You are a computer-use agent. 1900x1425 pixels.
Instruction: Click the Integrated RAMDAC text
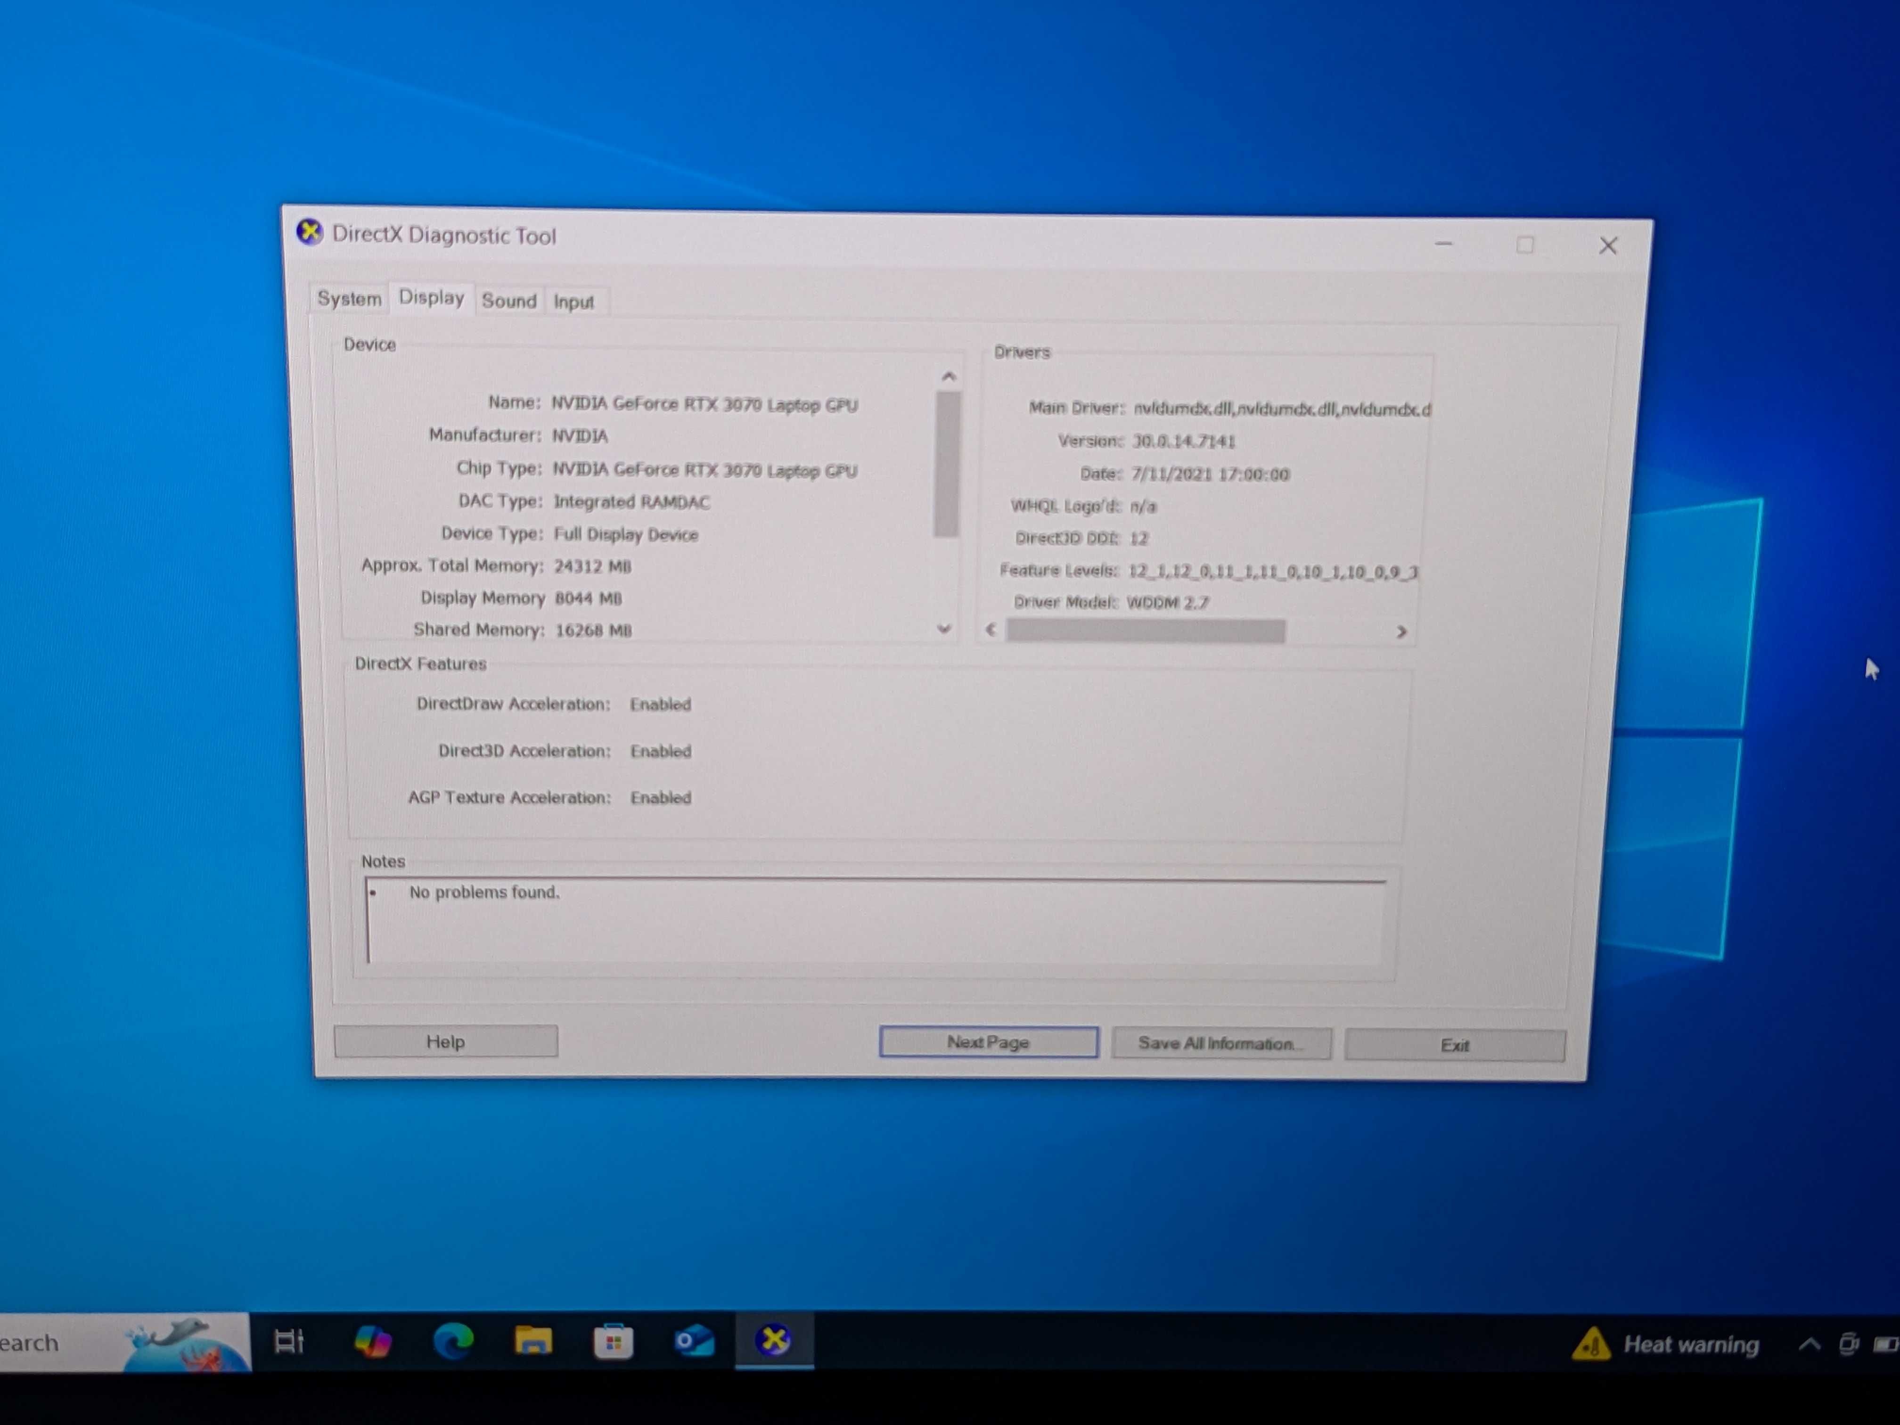631,502
